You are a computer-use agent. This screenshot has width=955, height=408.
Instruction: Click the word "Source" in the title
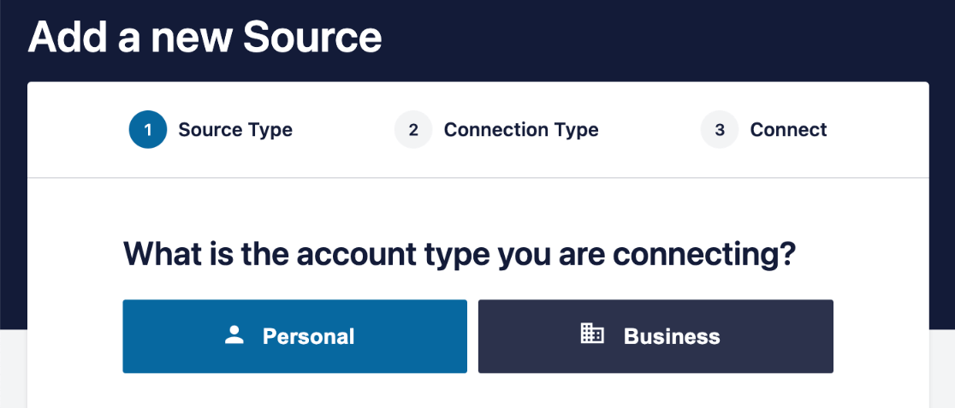click(x=311, y=38)
